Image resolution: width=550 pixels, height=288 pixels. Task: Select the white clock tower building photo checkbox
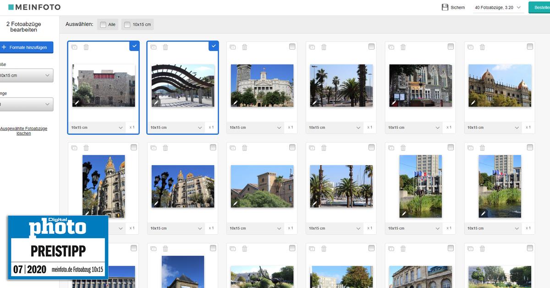(x=292, y=46)
